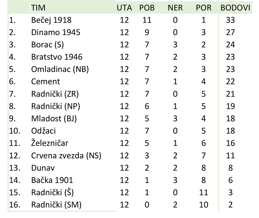
Task: Select the BODOVI column header
Action: pos(235,8)
